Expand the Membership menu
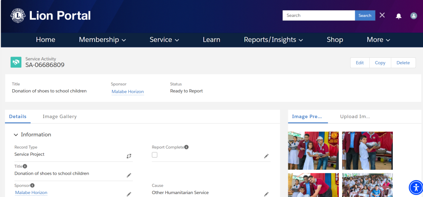The image size is (423, 197). point(102,40)
